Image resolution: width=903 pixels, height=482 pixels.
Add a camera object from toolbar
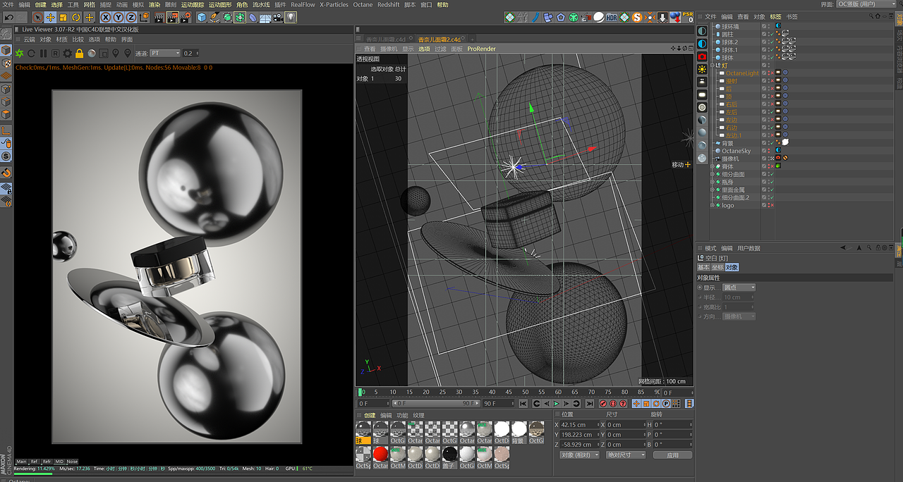coord(278,18)
